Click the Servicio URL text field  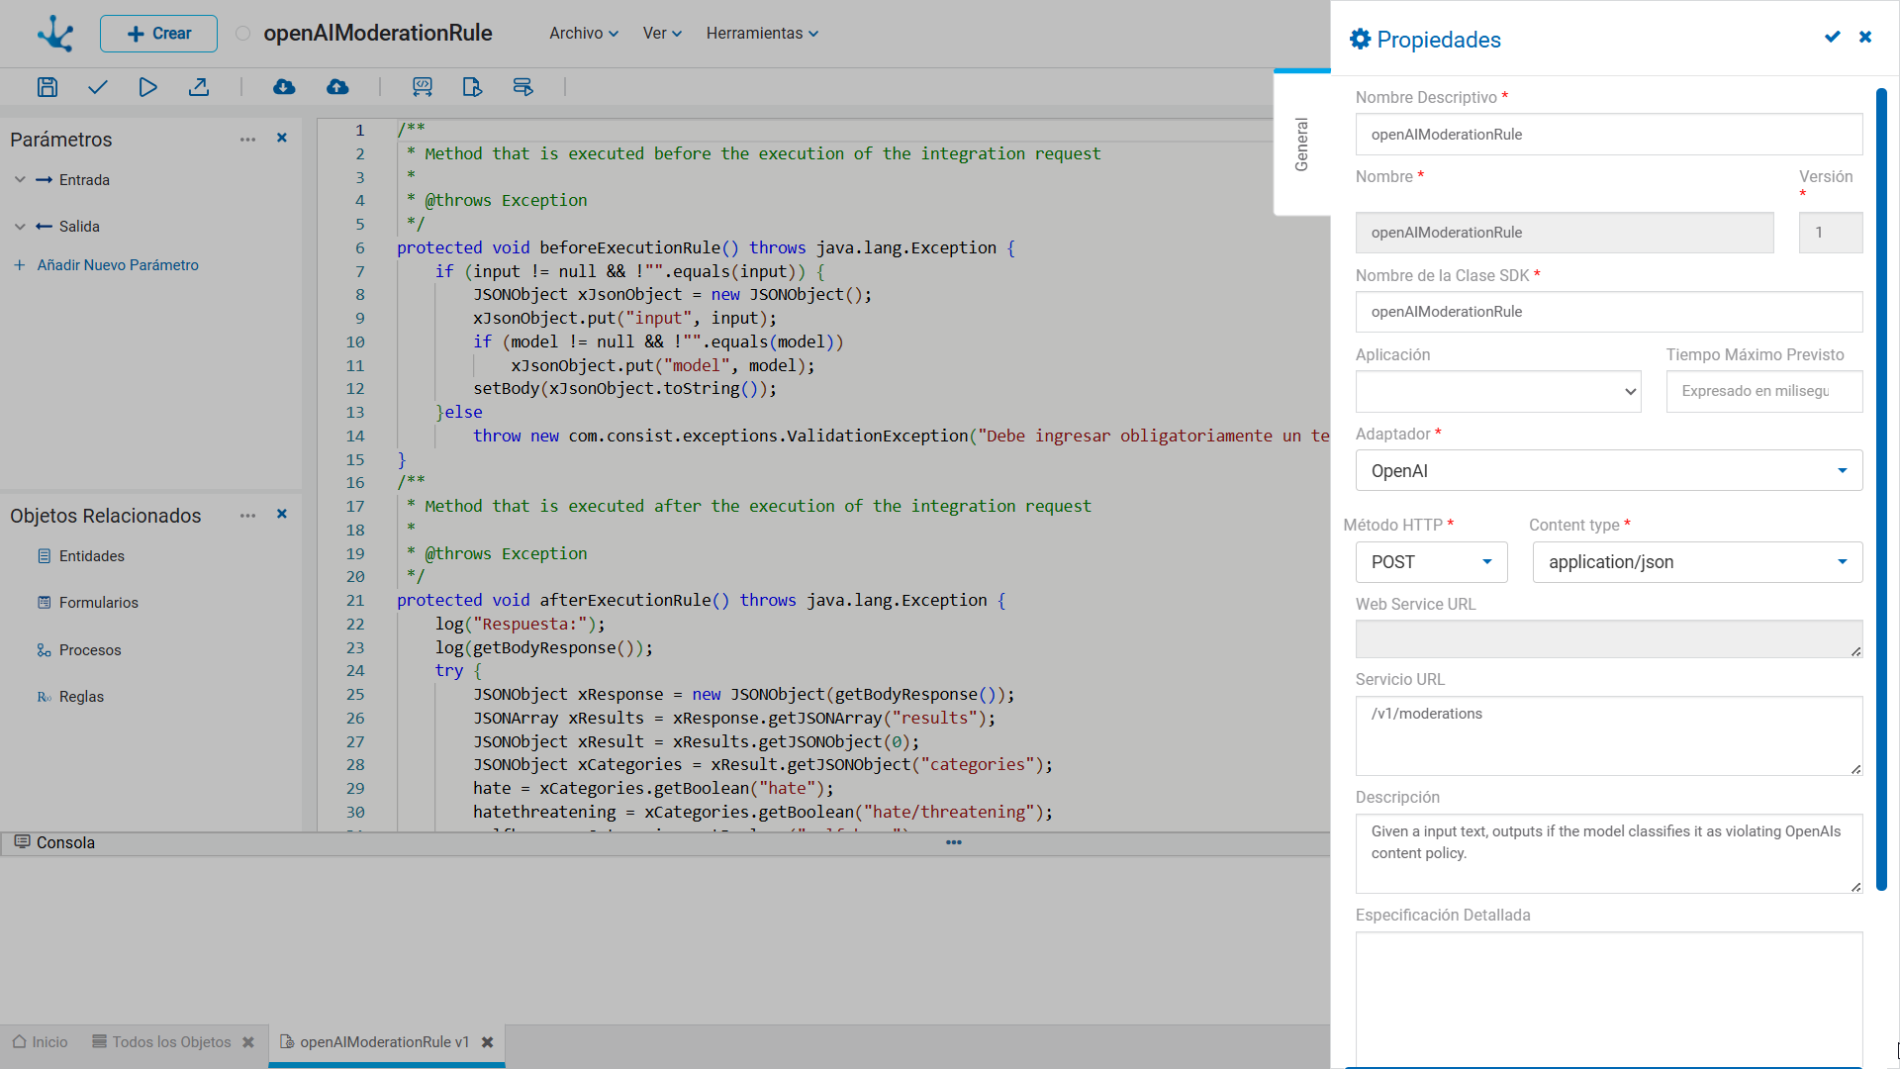(x=1609, y=735)
